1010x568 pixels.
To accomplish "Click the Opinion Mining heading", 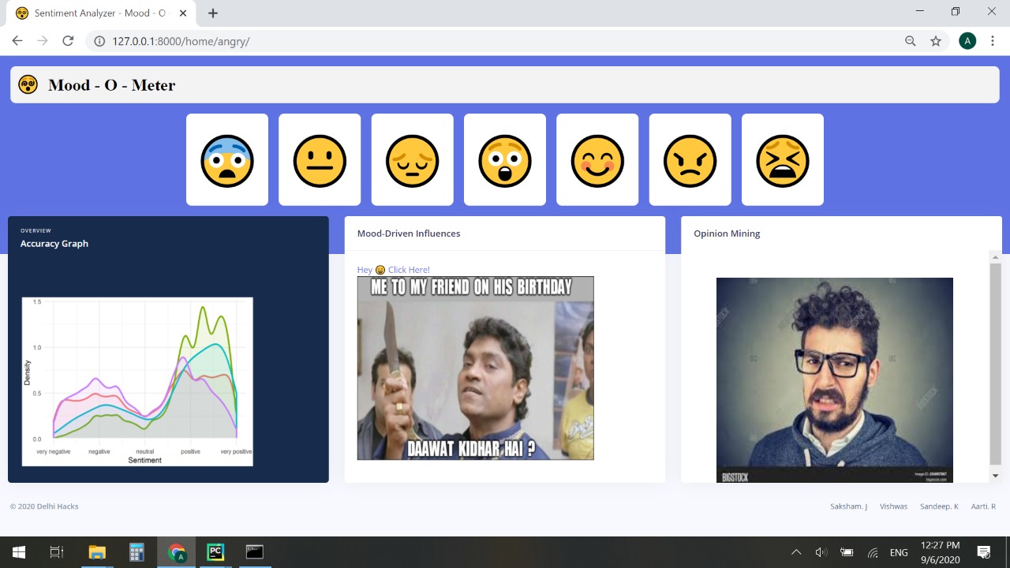I will pos(727,234).
